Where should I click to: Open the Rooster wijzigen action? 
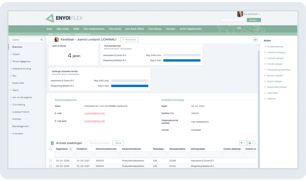point(275,76)
